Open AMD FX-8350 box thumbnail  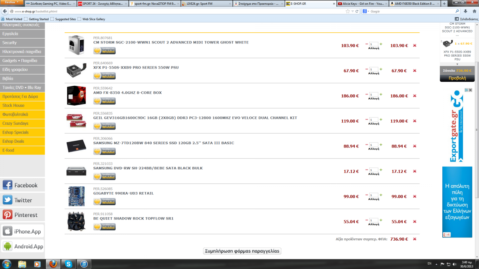point(76,96)
